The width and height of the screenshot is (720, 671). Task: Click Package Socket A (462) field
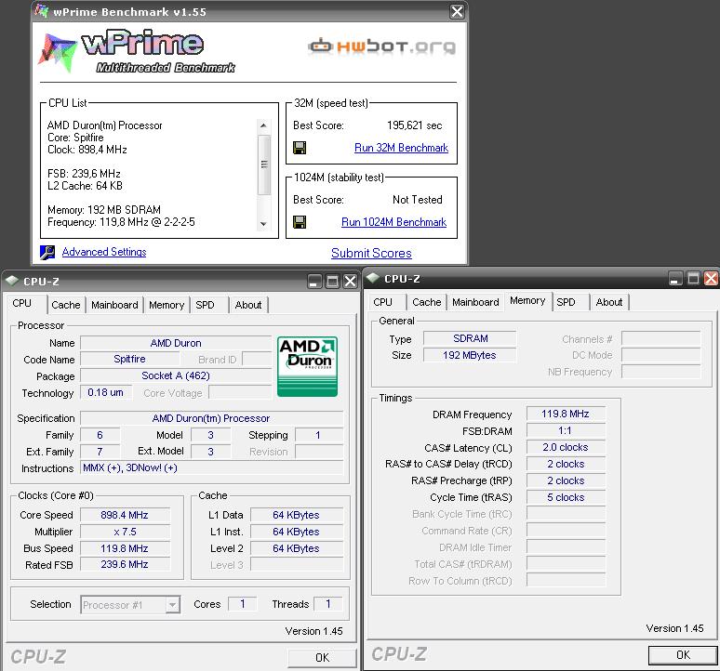tap(176, 376)
